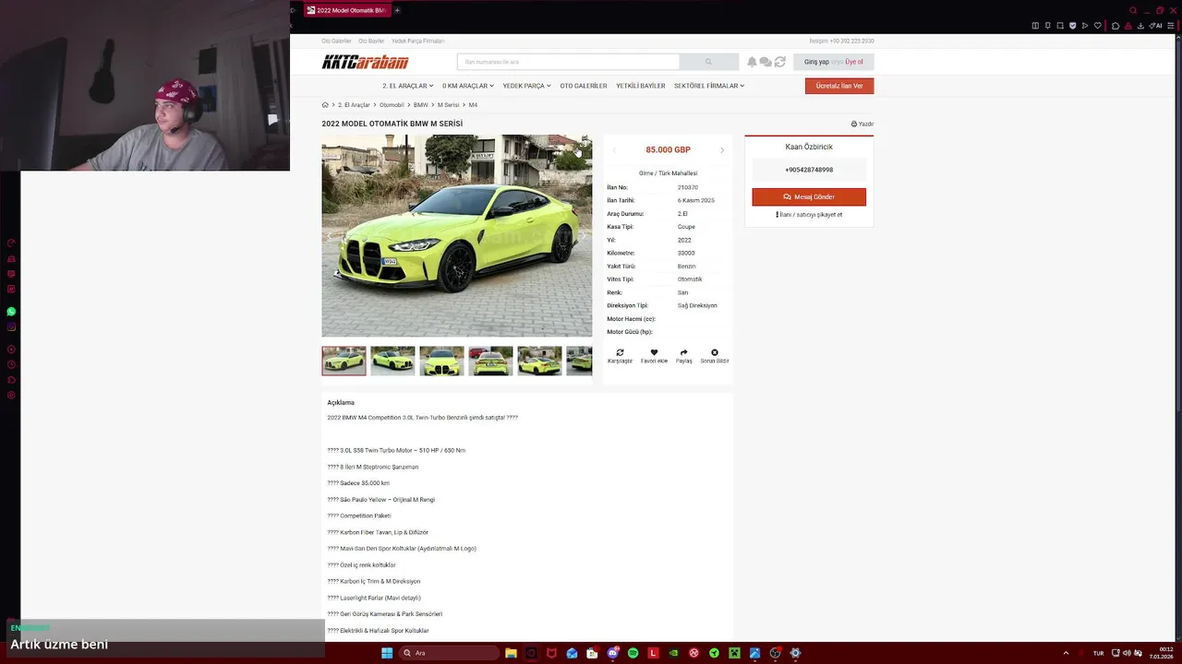Click the ilan numarası search field
This screenshot has width=1182, height=664.
568,62
